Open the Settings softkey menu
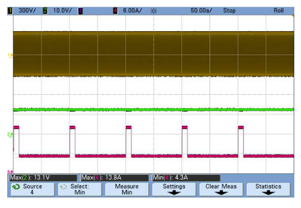 (x=174, y=190)
